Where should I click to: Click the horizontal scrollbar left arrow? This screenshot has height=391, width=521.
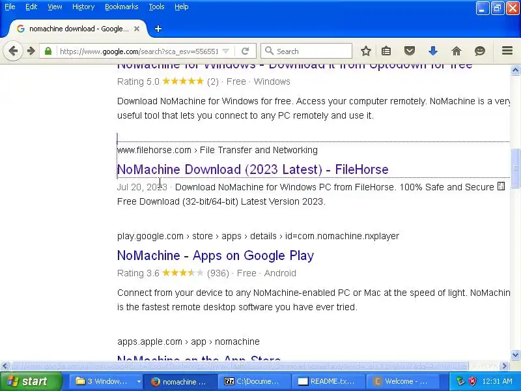(5, 366)
